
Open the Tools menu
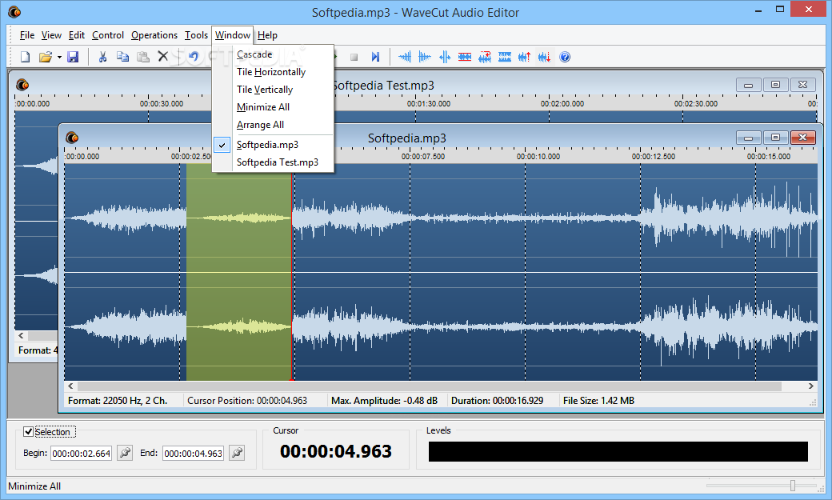tap(196, 35)
